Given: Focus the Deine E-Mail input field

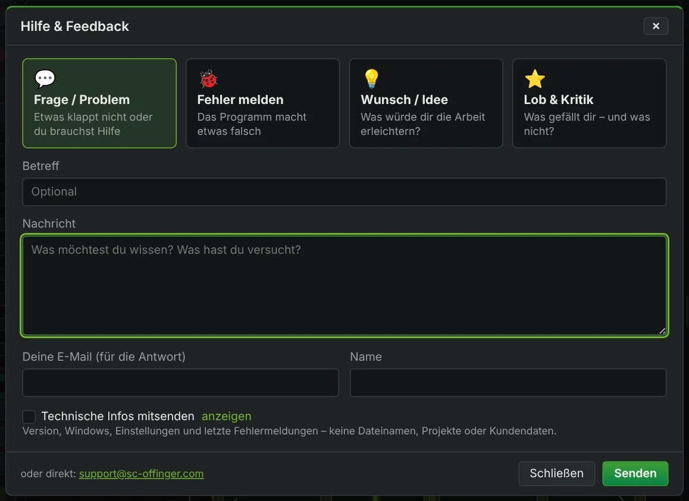Looking at the screenshot, I should click(181, 383).
